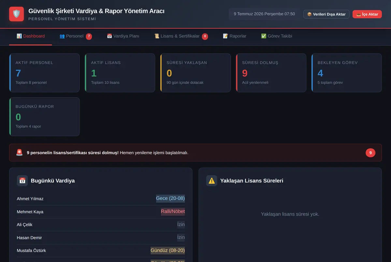Click the calendar icon beside Bugünkü Vardiya

(22, 181)
